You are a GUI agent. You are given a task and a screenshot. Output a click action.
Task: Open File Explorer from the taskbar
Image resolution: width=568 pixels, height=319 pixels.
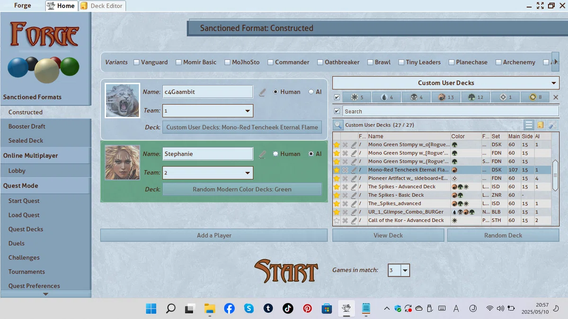click(210, 309)
